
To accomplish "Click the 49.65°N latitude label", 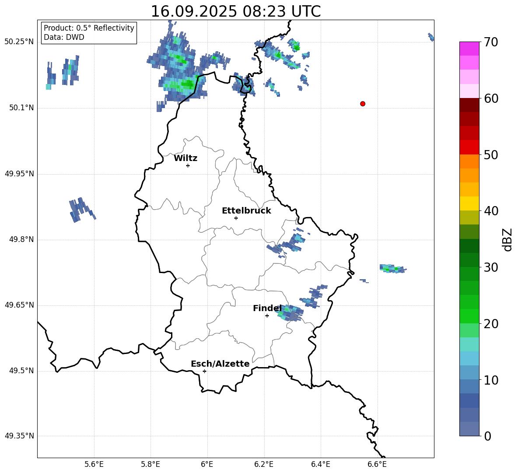I will [19, 305].
